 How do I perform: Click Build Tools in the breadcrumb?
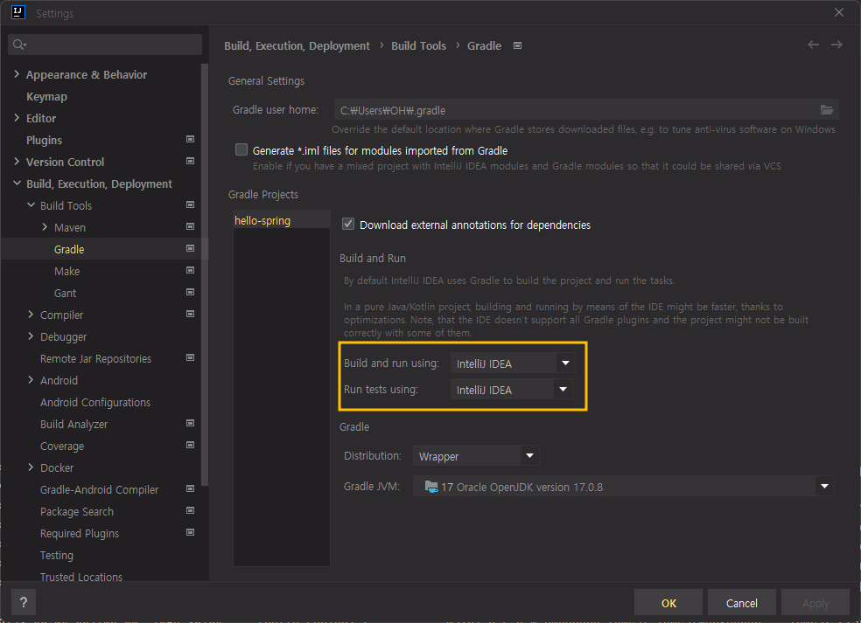418,45
